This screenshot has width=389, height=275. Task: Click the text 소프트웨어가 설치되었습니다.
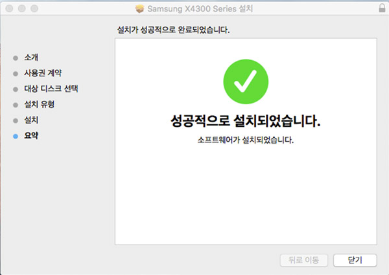tap(246, 140)
